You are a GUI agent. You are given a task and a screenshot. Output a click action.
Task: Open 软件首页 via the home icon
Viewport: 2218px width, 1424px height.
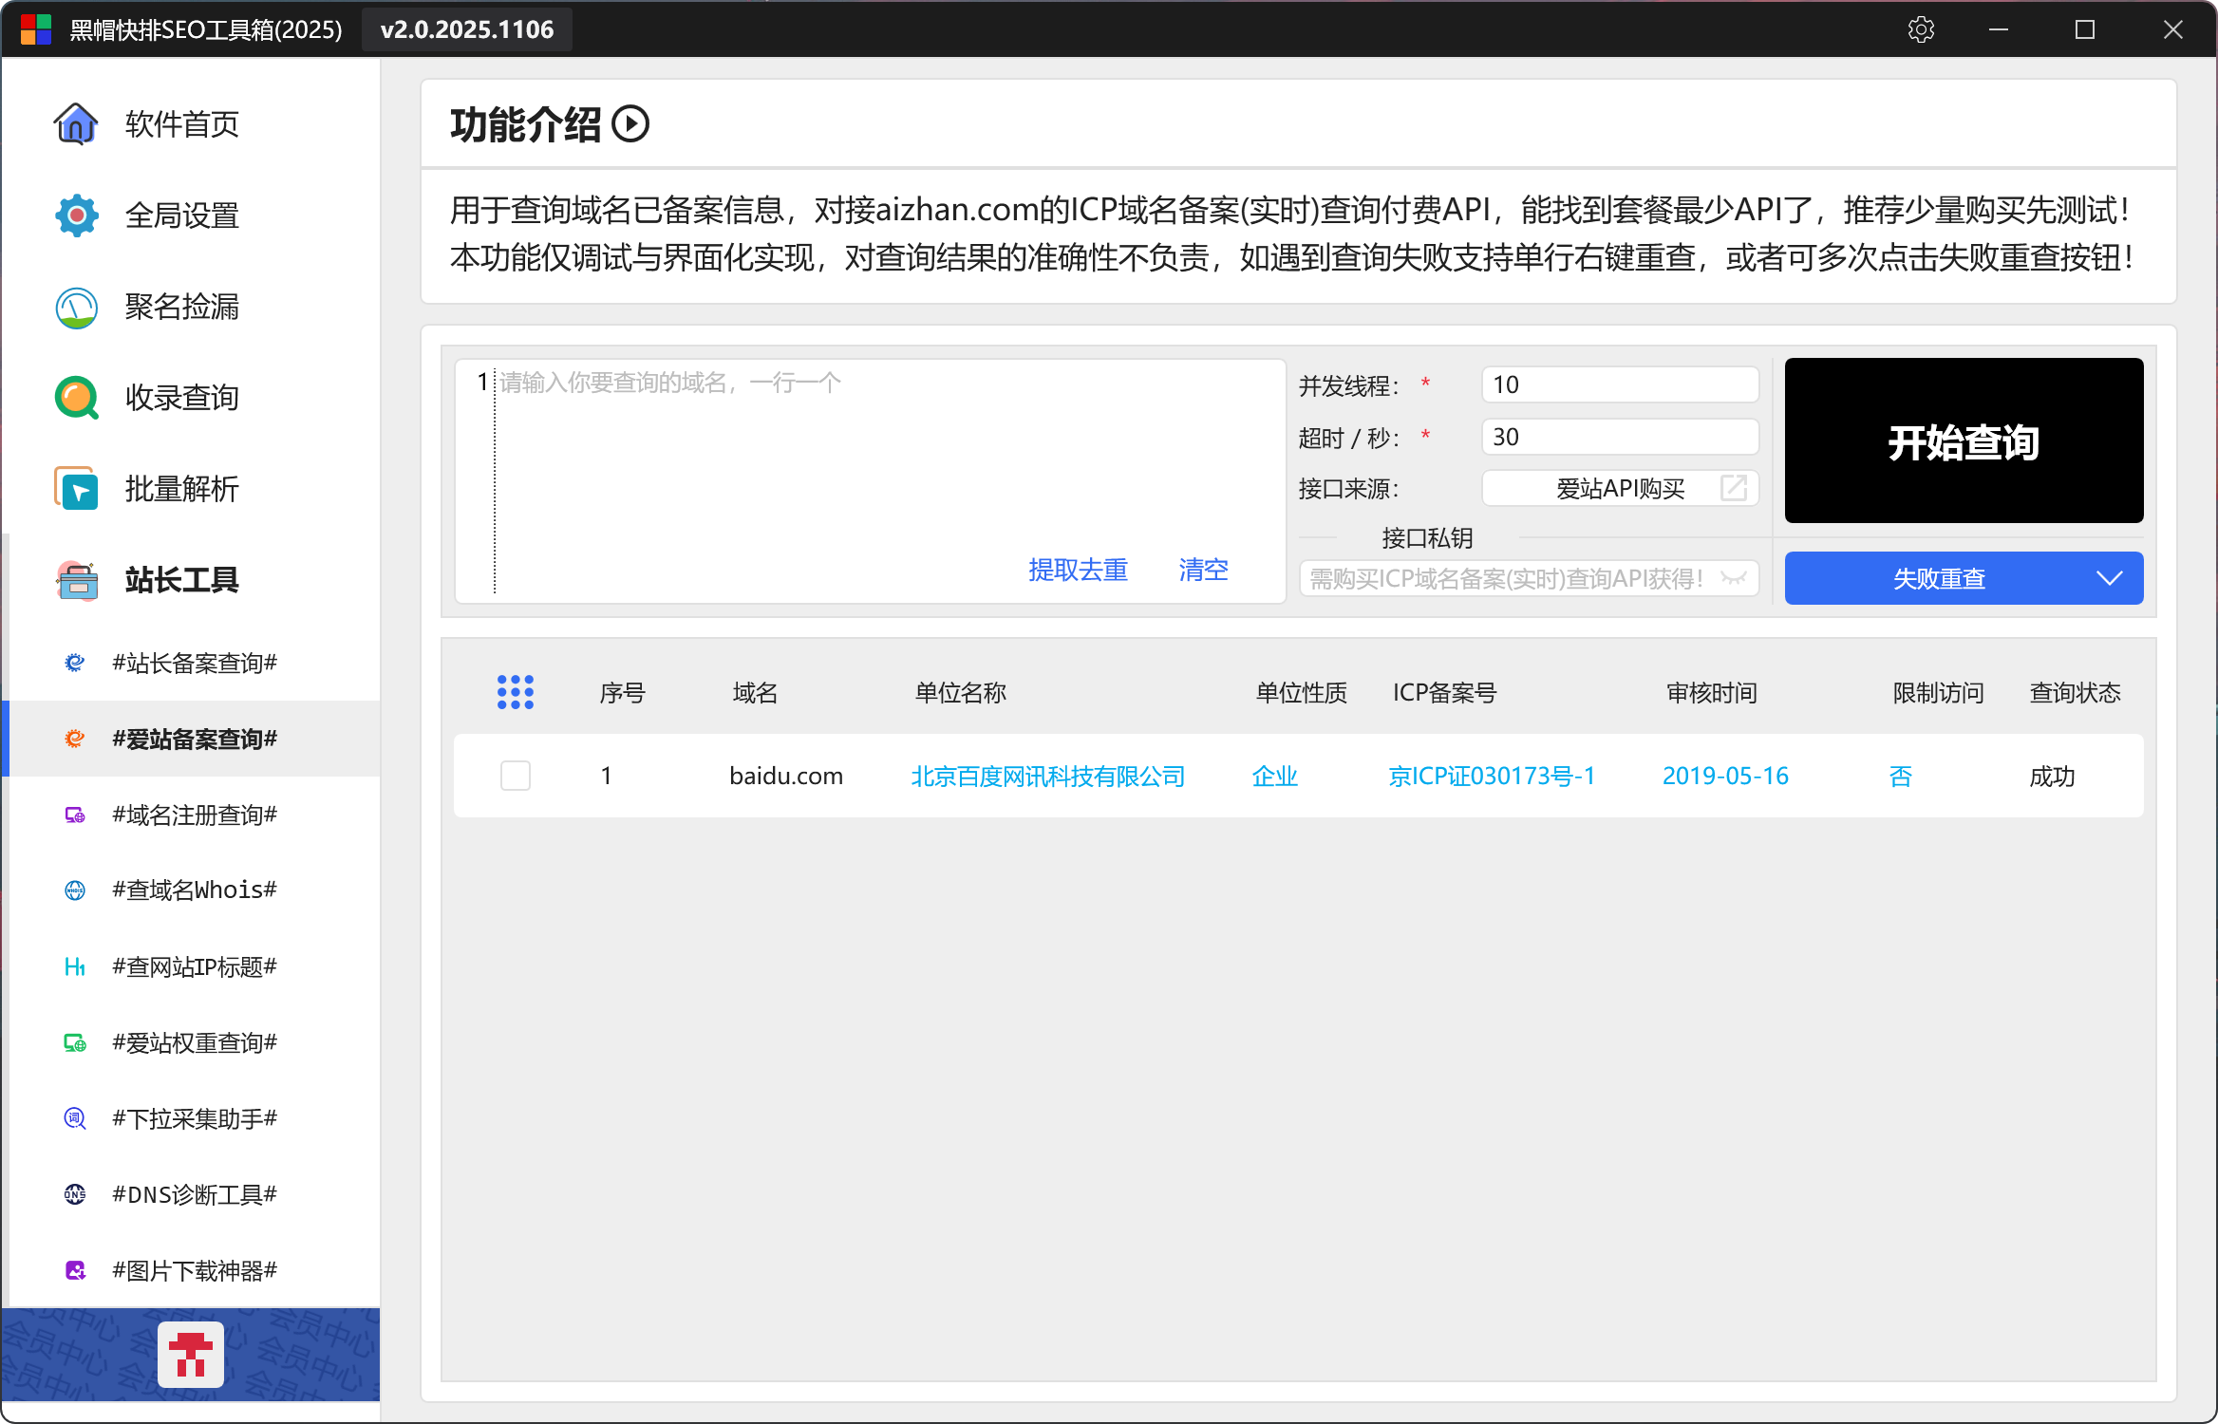click(x=76, y=123)
